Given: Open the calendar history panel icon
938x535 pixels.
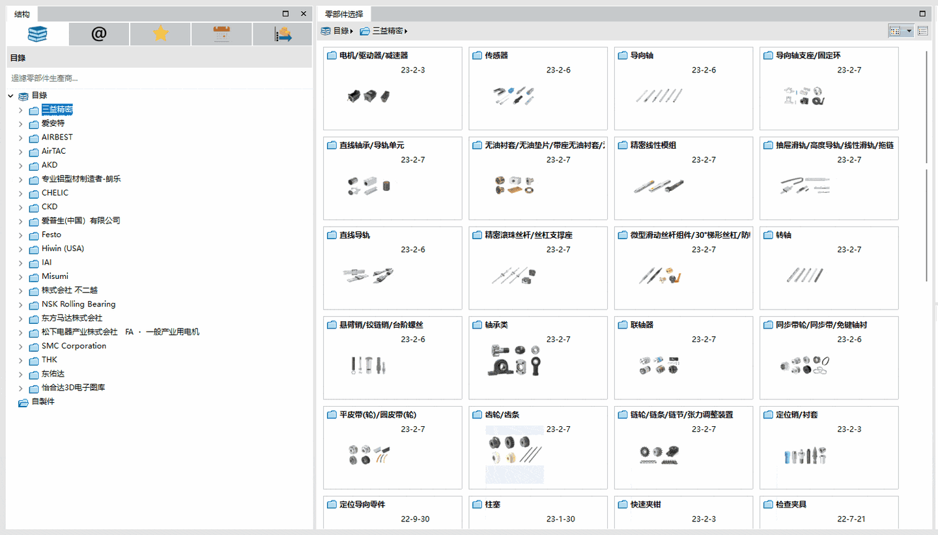Looking at the screenshot, I should point(221,34).
